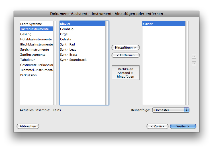
Task: Select Holzblasinstrumente category
Action: [36, 39]
